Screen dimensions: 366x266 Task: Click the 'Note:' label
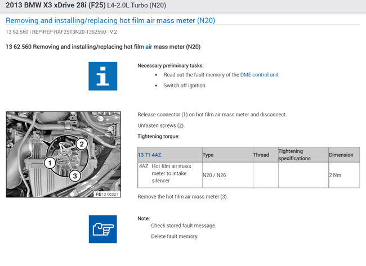pyautogui.click(x=144, y=218)
